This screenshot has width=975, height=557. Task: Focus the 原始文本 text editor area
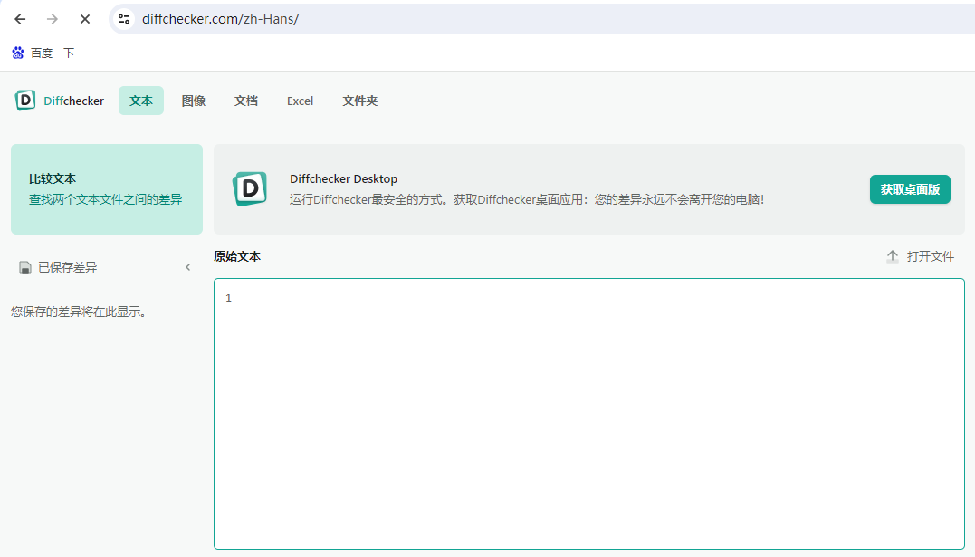tap(588, 414)
